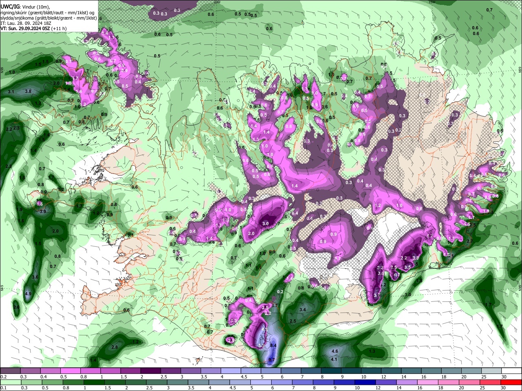Click the "3.4" value on the map
The image size is (522, 391).
(303, 310)
